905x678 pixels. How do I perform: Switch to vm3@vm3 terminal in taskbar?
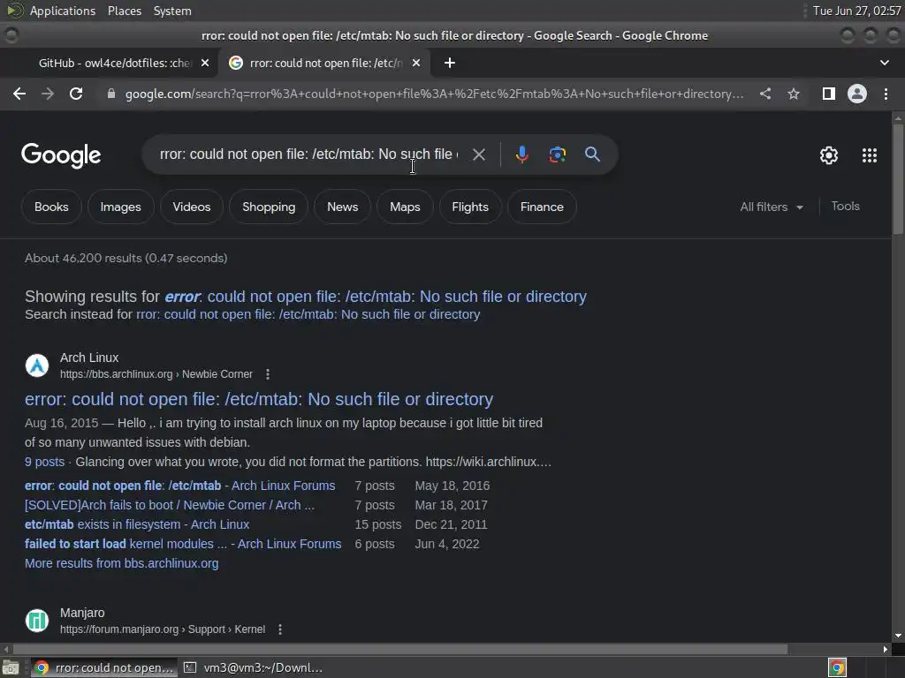254,667
